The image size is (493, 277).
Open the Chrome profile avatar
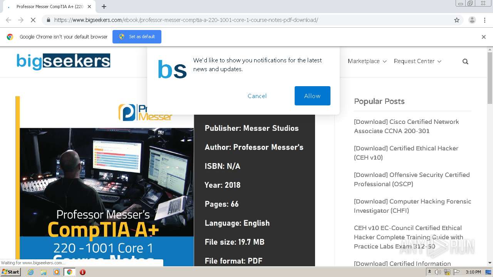click(472, 20)
